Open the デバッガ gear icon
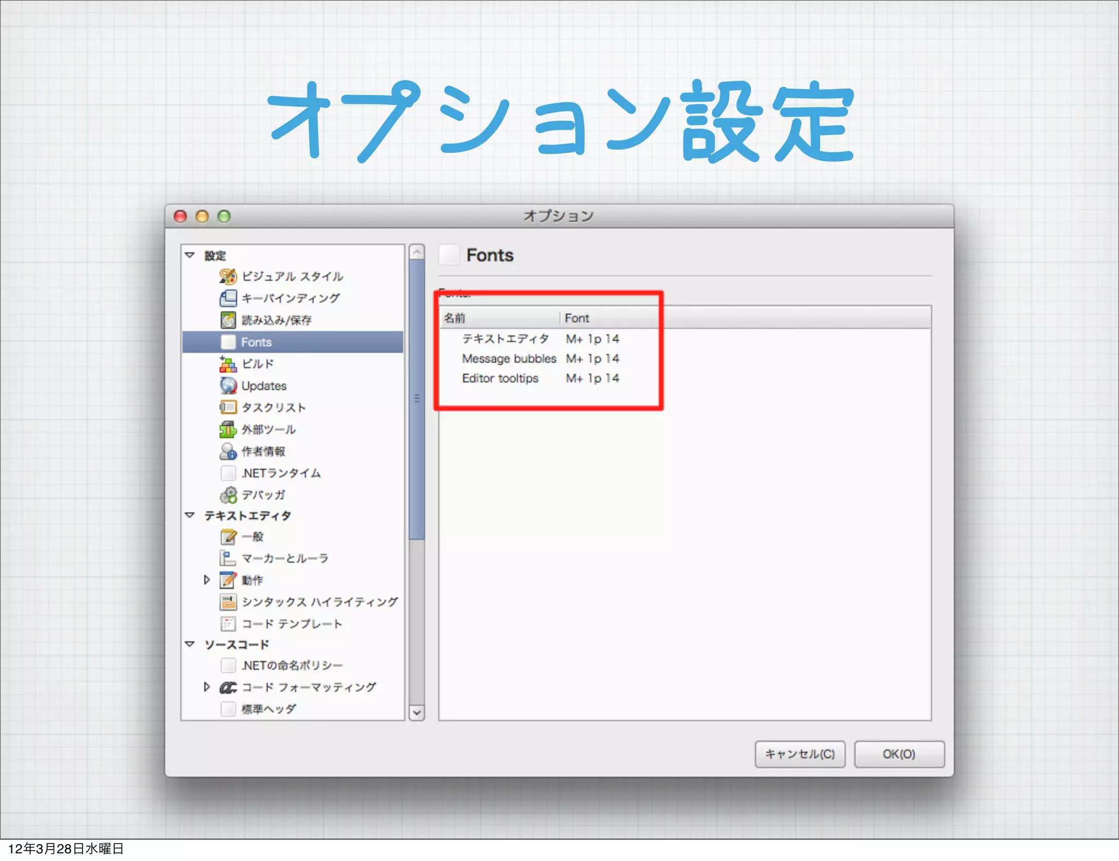1119x861 pixels. [x=228, y=495]
